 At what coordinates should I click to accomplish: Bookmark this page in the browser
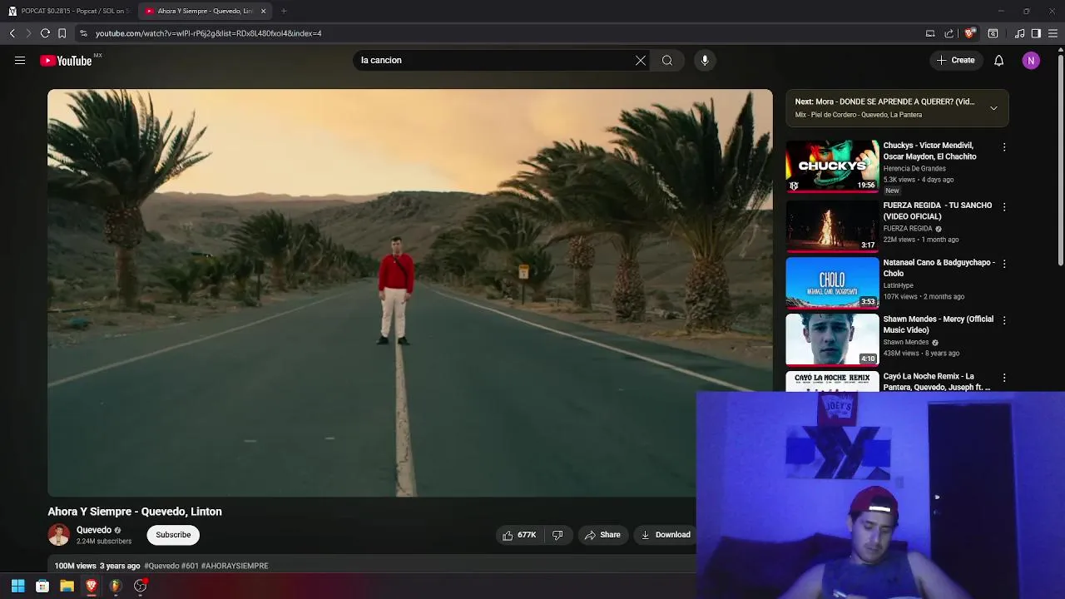(62, 33)
